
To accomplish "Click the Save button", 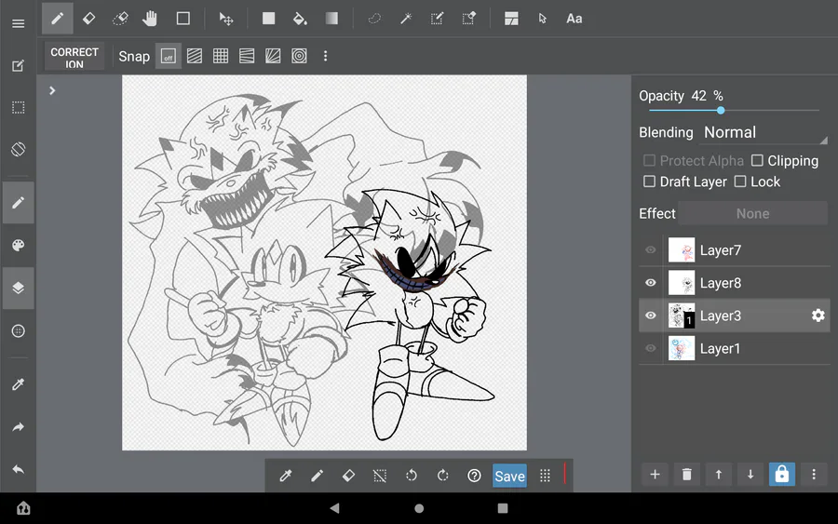I will [x=509, y=476].
